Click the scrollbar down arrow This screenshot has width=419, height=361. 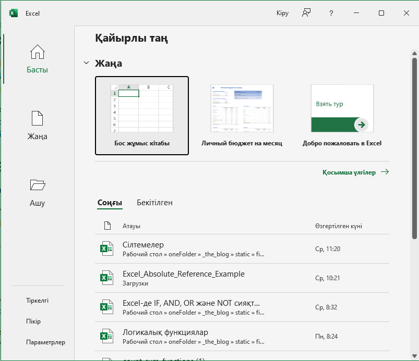(414, 356)
